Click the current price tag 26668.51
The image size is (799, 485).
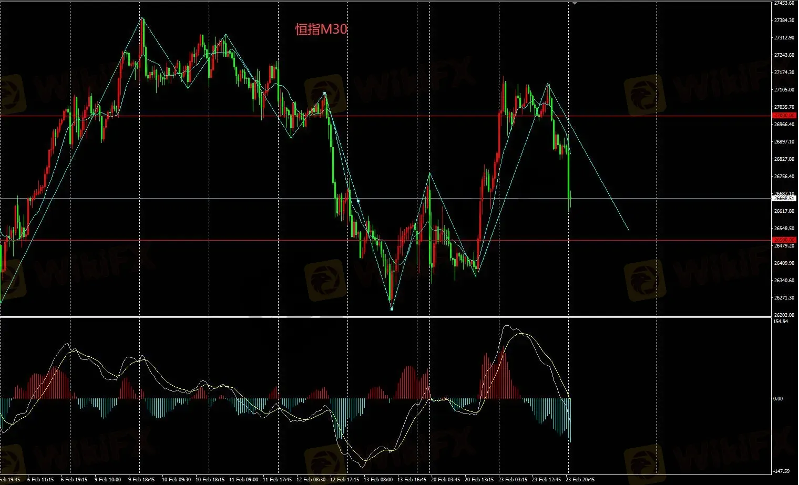point(784,199)
